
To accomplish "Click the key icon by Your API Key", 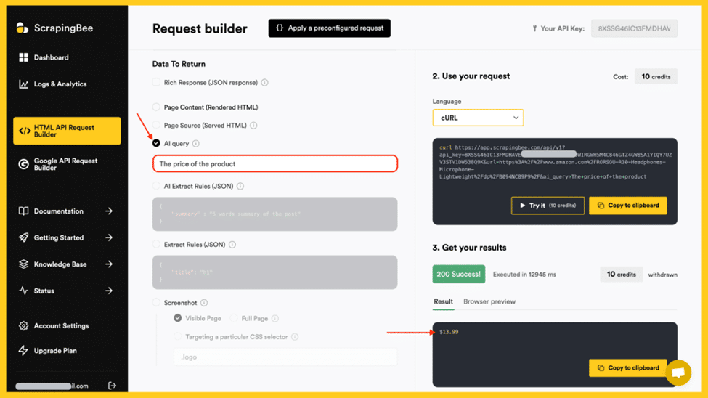I will pos(534,28).
